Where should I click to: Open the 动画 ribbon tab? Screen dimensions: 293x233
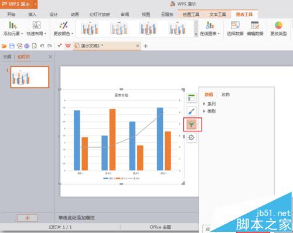click(74, 15)
